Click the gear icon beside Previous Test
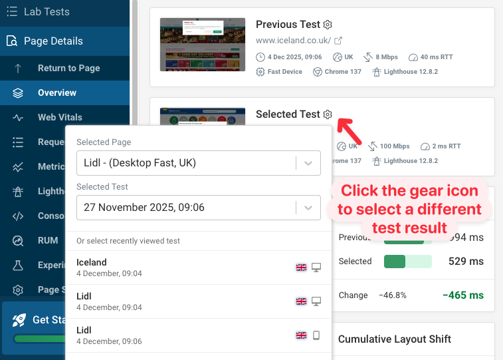503x360 pixels. 328,25
